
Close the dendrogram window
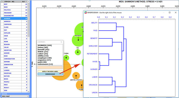(x=176, y=12)
